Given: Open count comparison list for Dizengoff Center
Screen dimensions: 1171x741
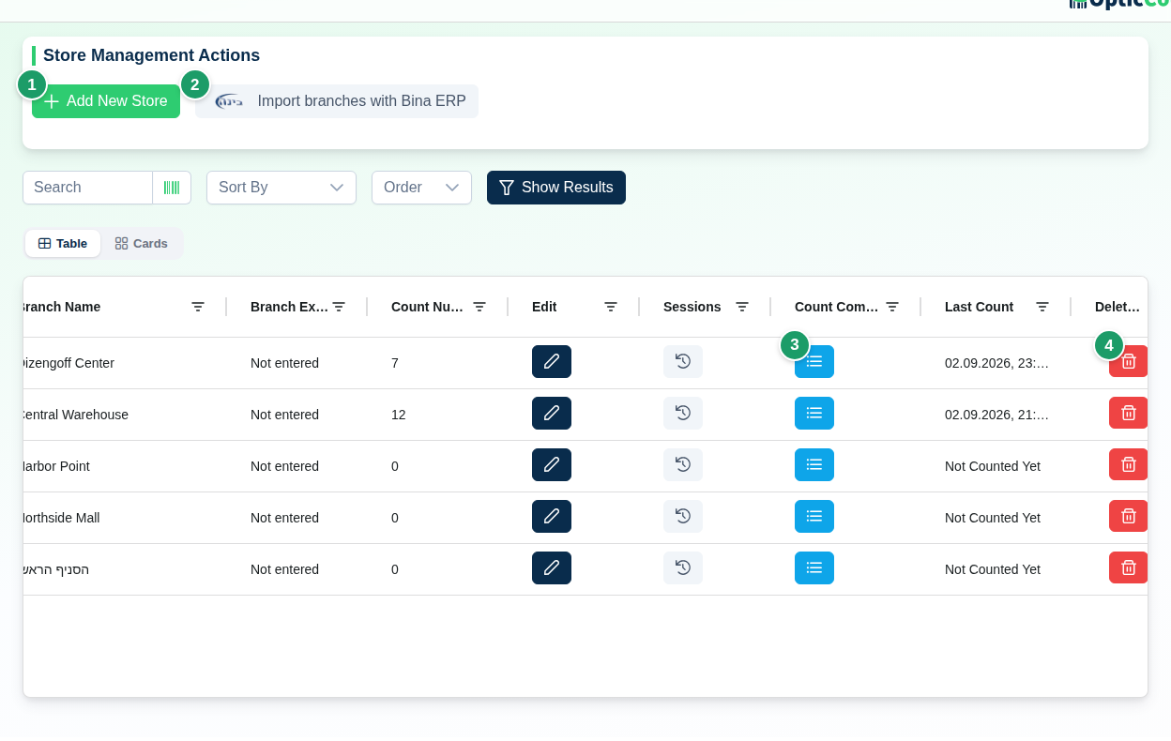Looking at the screenshot, I should 814,361.
